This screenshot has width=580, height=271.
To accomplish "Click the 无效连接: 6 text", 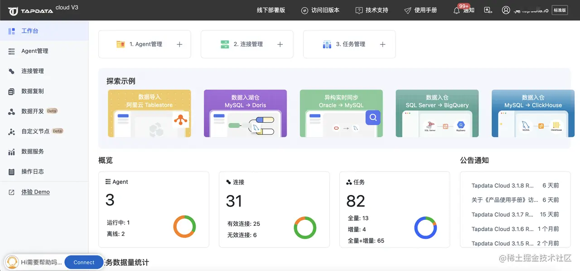I will (242, 235).
